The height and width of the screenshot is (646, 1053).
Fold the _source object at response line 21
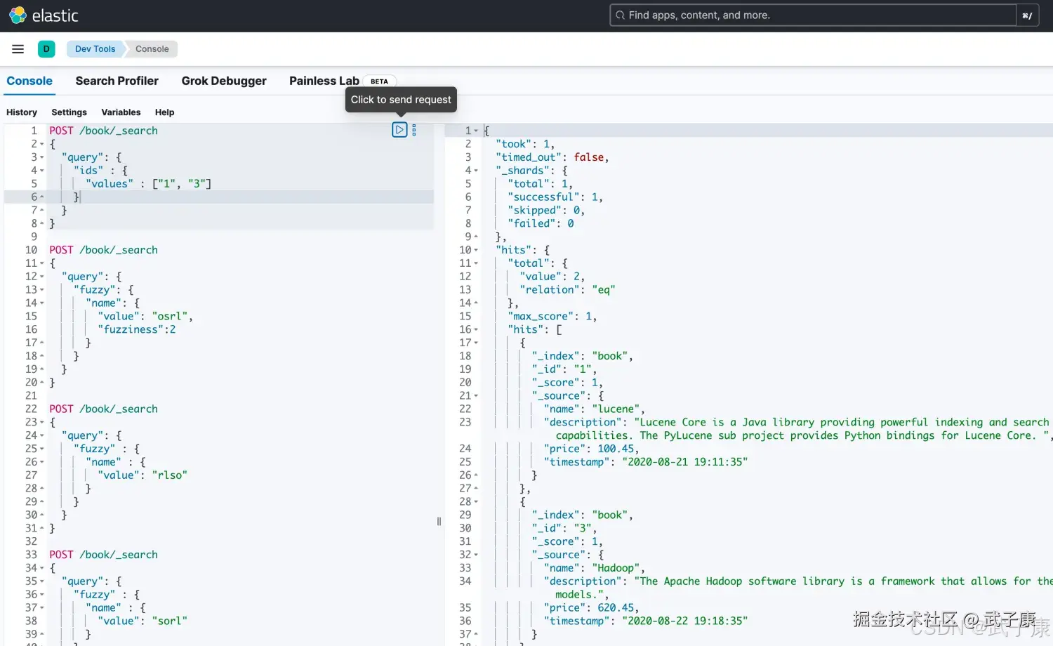coord(476,396)
